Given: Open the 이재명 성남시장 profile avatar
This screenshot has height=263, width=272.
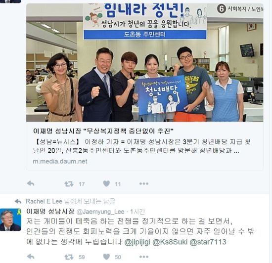Looking at the screenshot, I should pyautogui.click(x=10, y=219).
